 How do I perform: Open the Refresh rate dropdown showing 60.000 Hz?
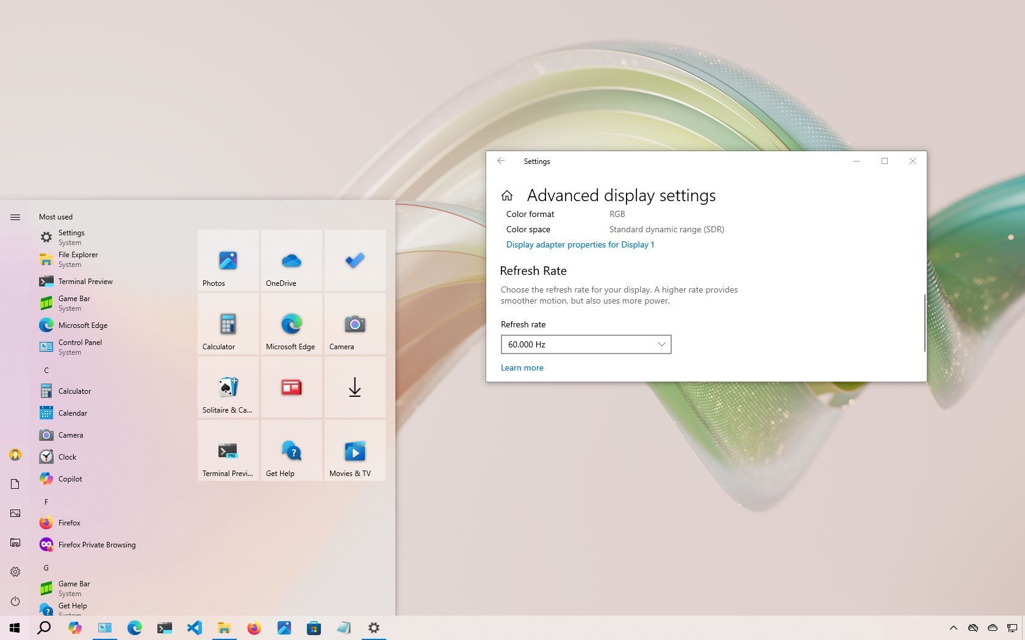coord(586,344)
